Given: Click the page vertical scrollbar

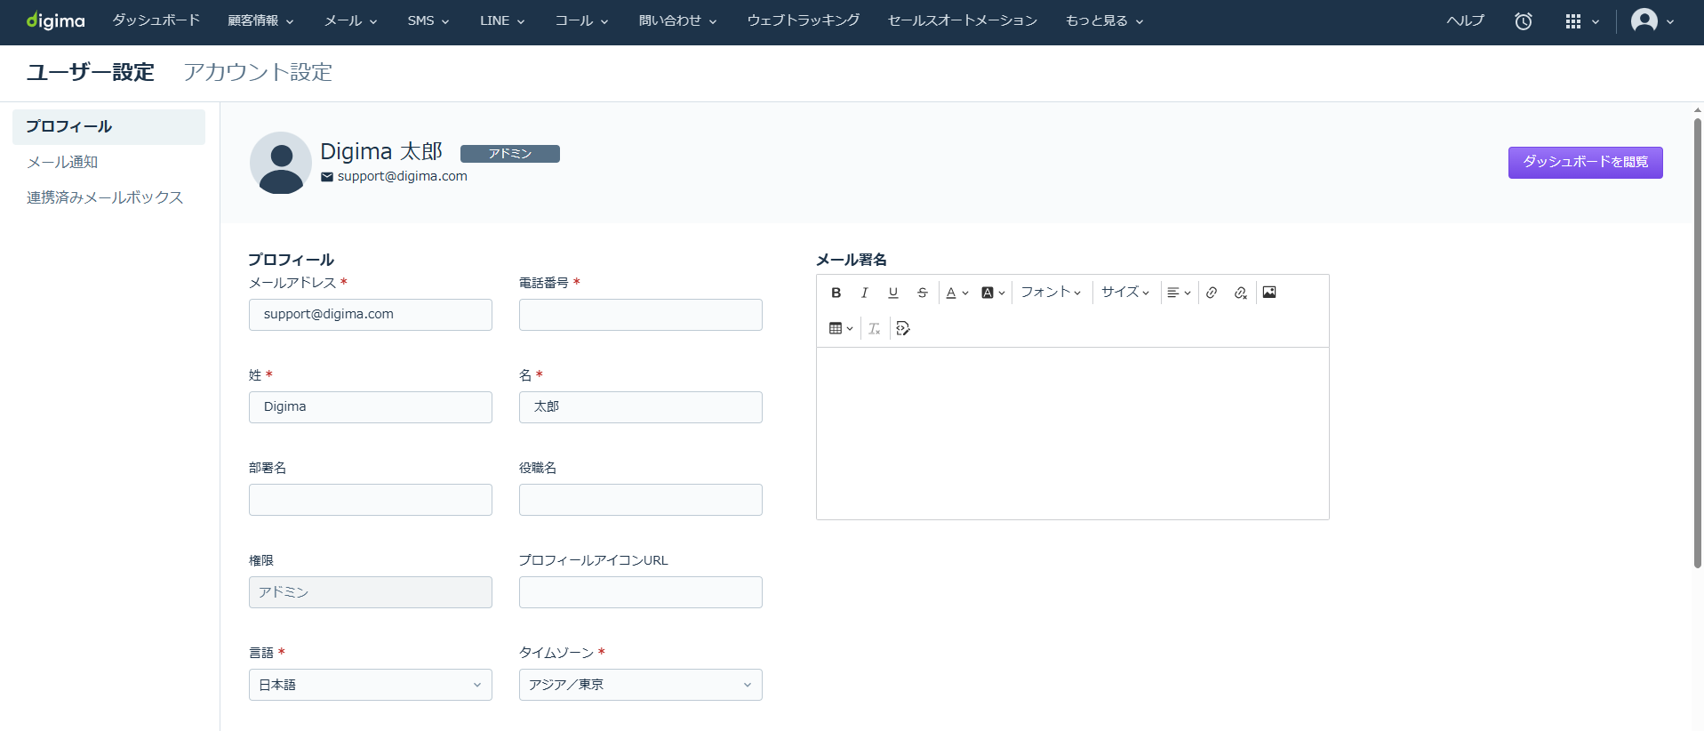Looking at the screenshot, I should 1698,343.
